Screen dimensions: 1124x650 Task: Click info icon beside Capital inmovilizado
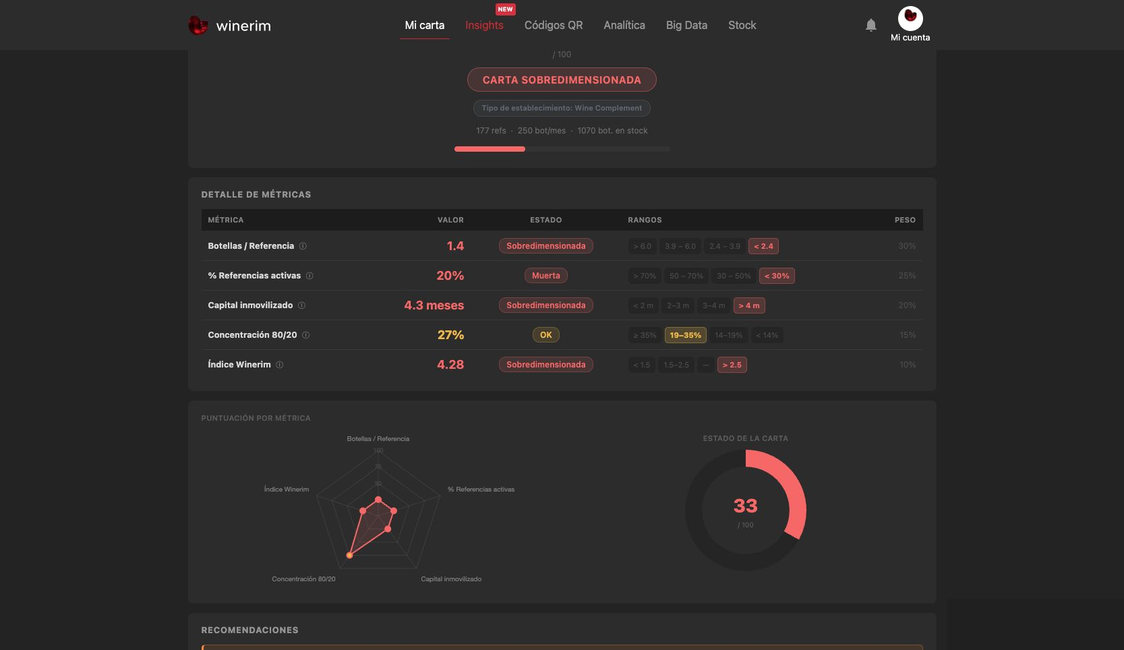(301, 305)
